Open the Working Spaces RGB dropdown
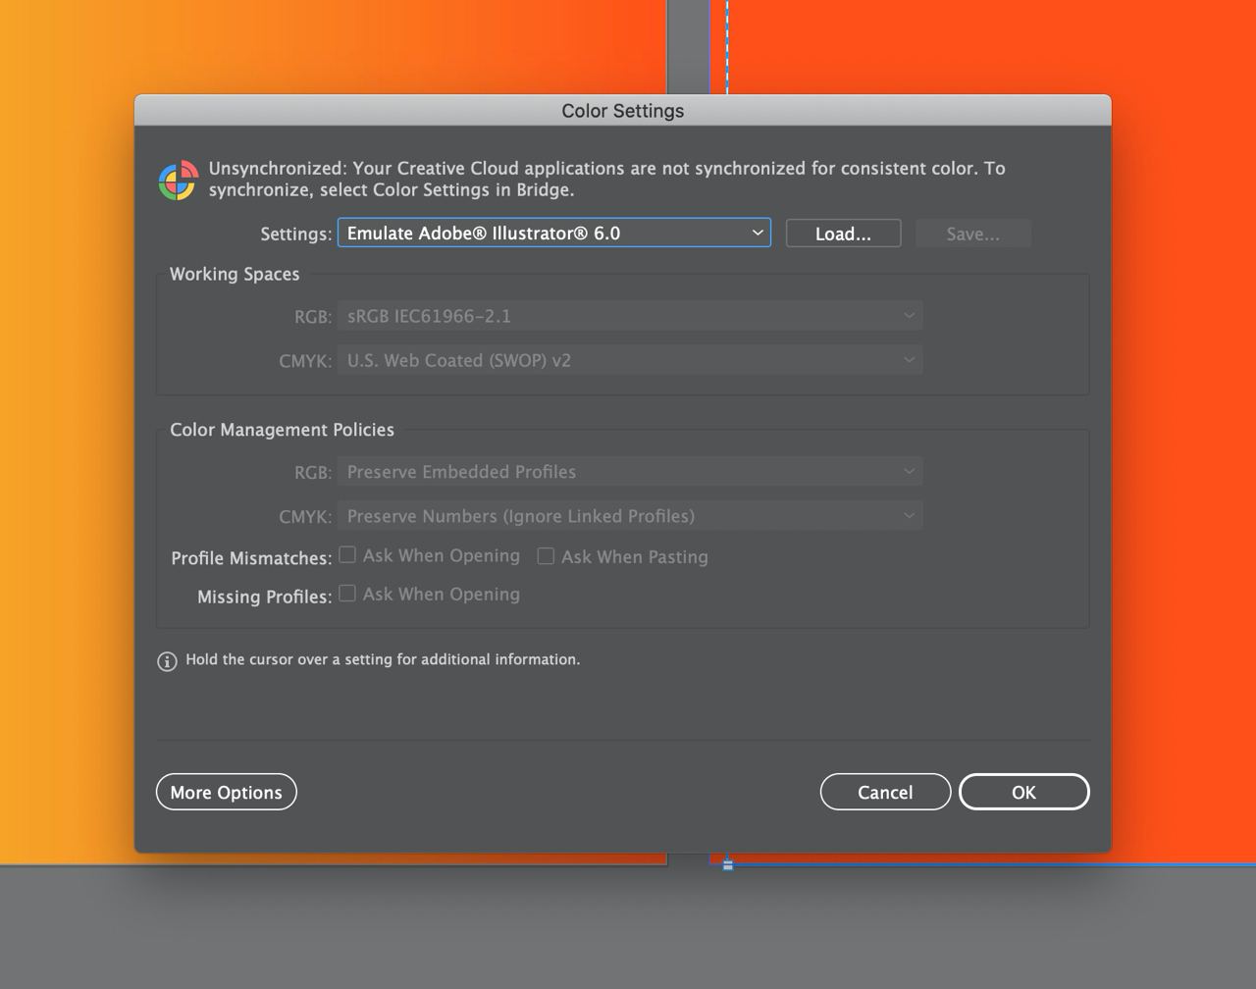Screen dimensions: 1256x989 pos(630,316)
